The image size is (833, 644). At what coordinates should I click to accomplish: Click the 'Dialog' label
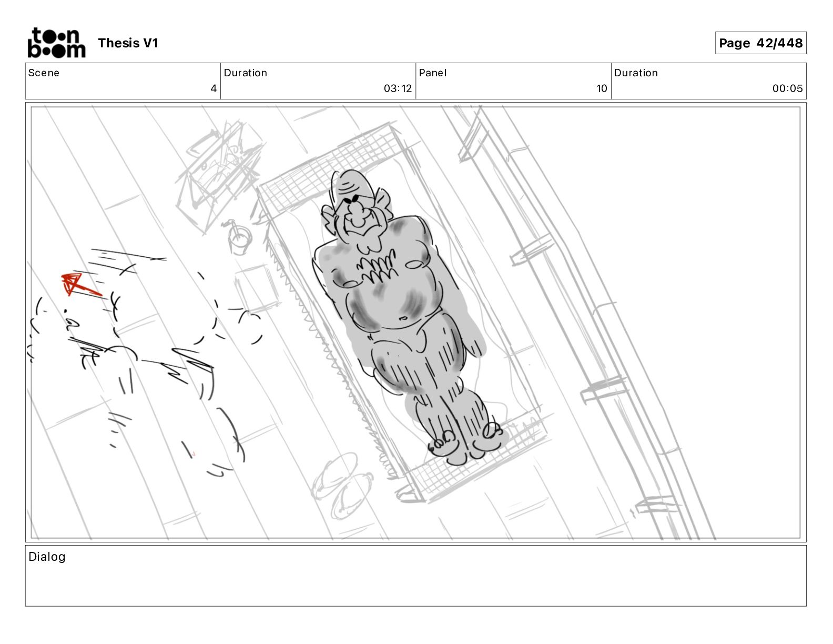47,557
